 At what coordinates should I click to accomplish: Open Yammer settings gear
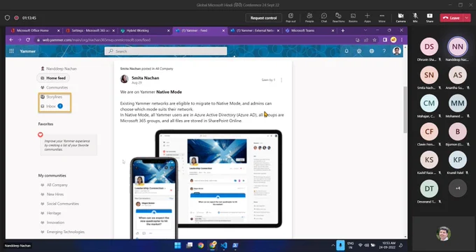(x=359, y=51)
